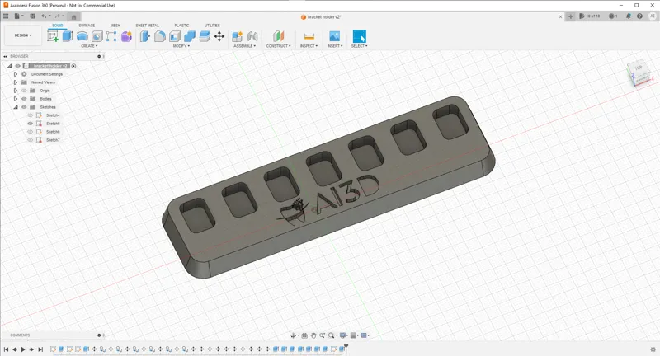Image resolution: width=660 pixels, height=356 pixels.
Task: Open the CONSTRUCT menu dropdown
Action: [278, 46]
